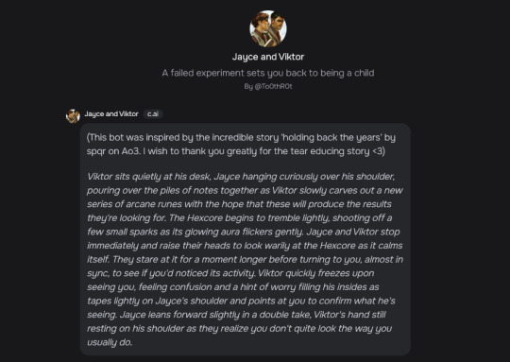
Task: Click the words 'holding back the years'
Action: click(x=331, y=137)
